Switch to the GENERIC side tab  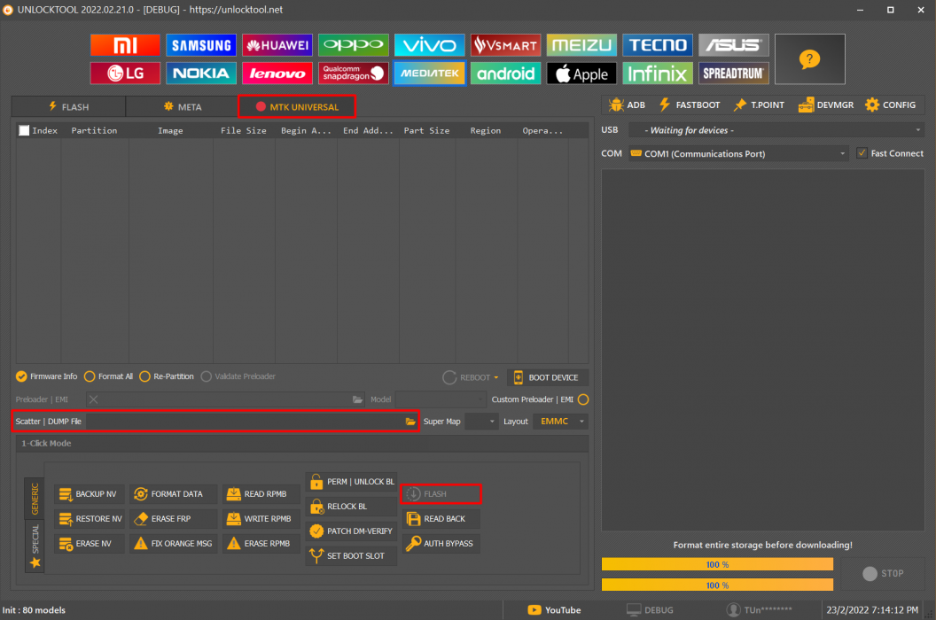click(x=35, y=499)
